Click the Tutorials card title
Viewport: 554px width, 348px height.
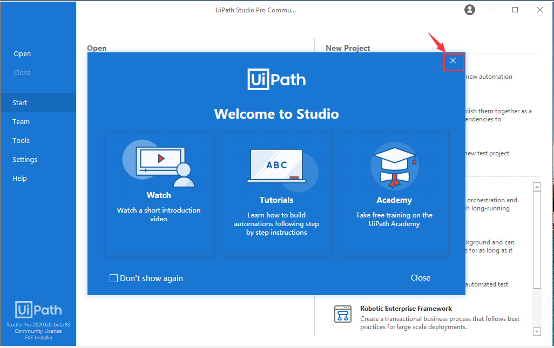(276, 200)
